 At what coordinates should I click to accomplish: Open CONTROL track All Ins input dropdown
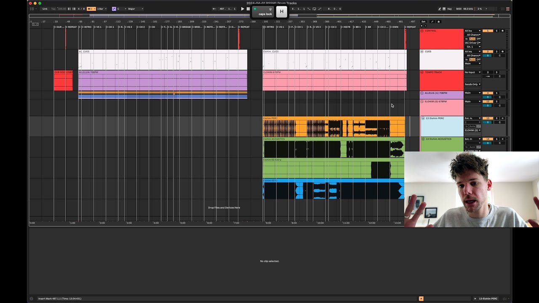point(472,31)
